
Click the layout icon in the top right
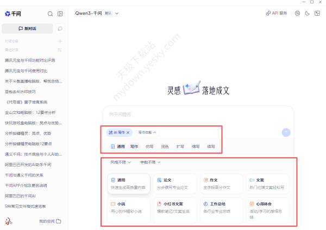pyautogui.click(x=317, y=13)
